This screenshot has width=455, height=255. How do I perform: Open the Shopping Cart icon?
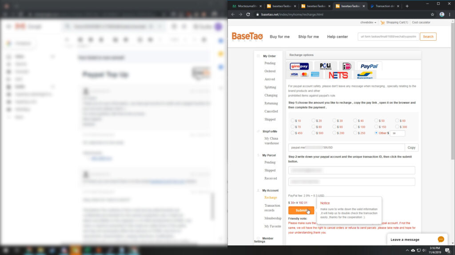point(383,23)
